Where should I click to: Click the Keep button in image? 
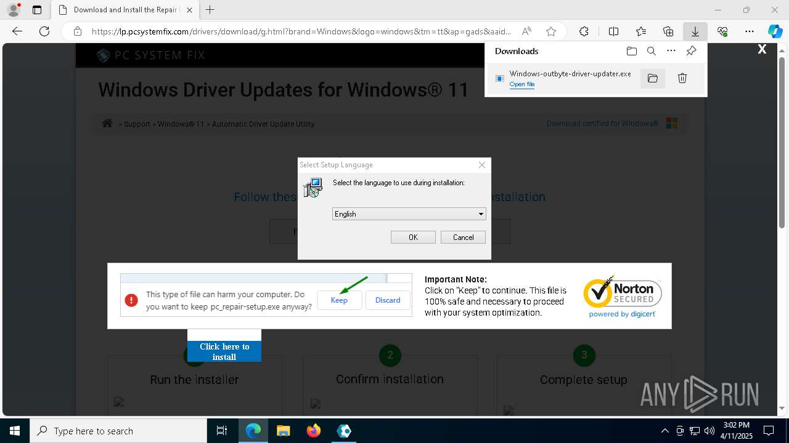click(339, 300)
